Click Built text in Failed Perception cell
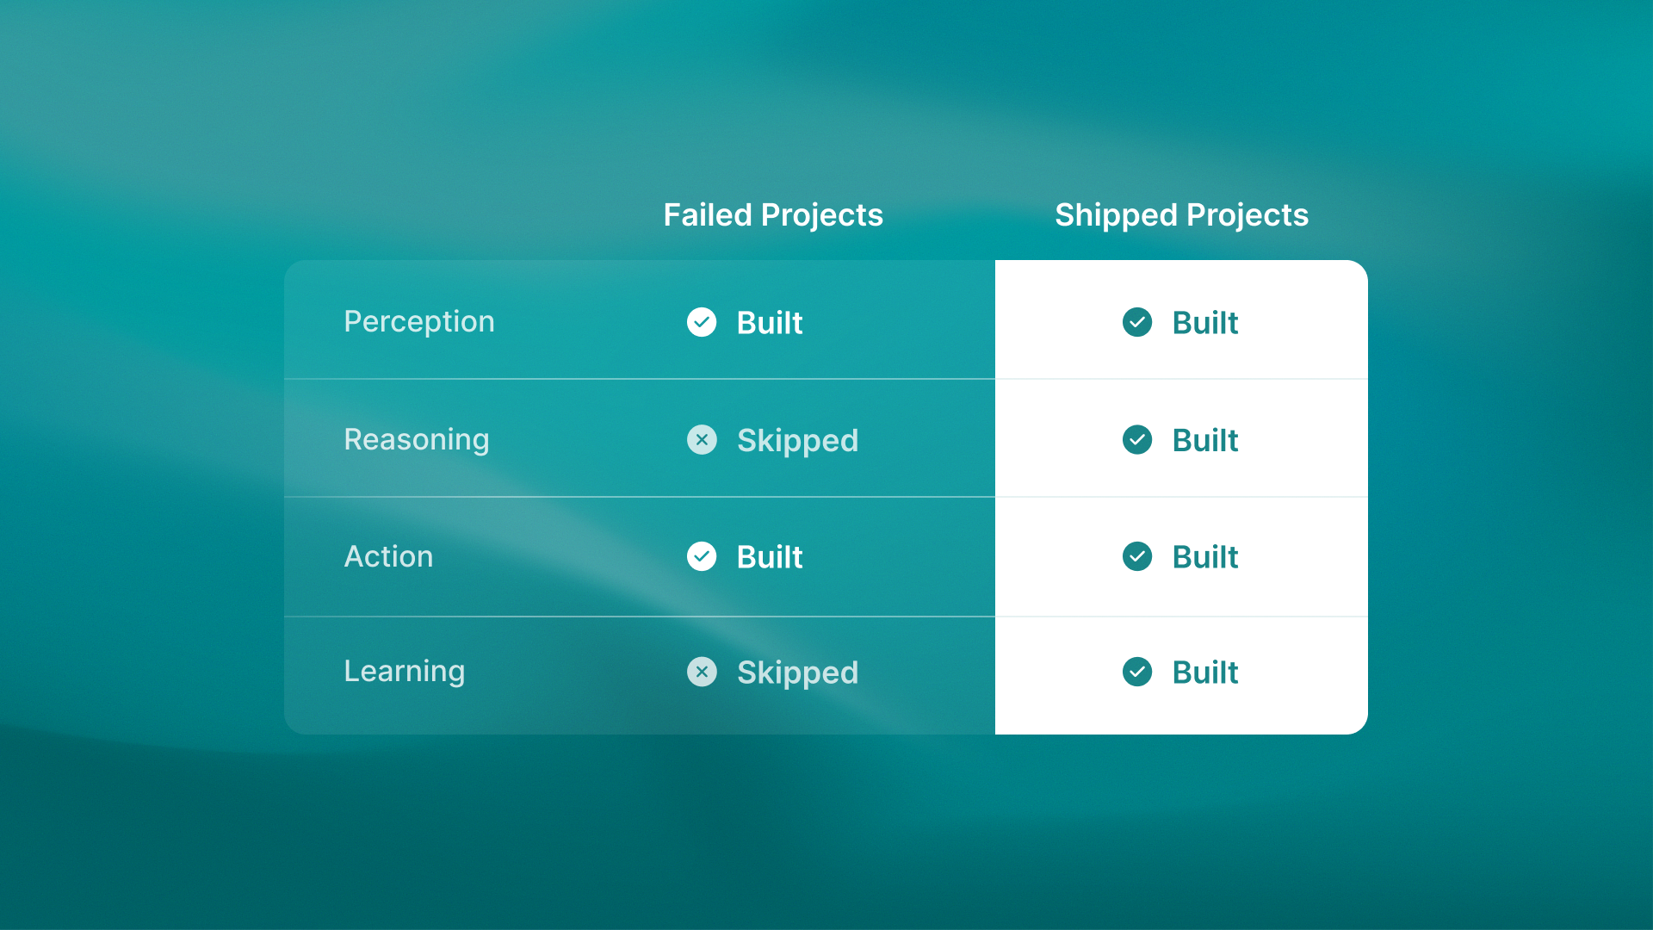This screenshot has height=930, width=1653. (x=770, y=323)
